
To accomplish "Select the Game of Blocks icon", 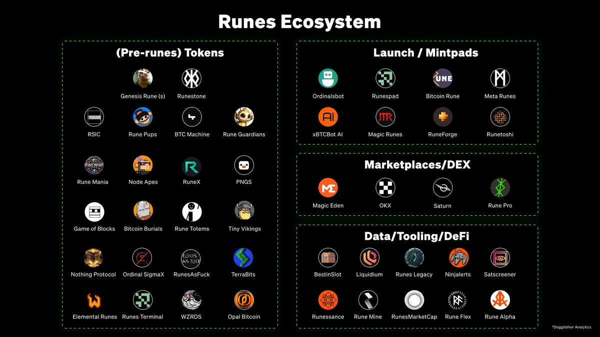I will pyautogui.click(x=94, y=212).
